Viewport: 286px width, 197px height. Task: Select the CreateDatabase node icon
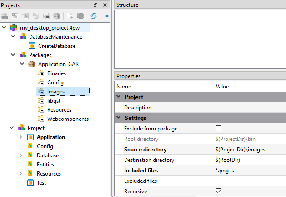32,46
